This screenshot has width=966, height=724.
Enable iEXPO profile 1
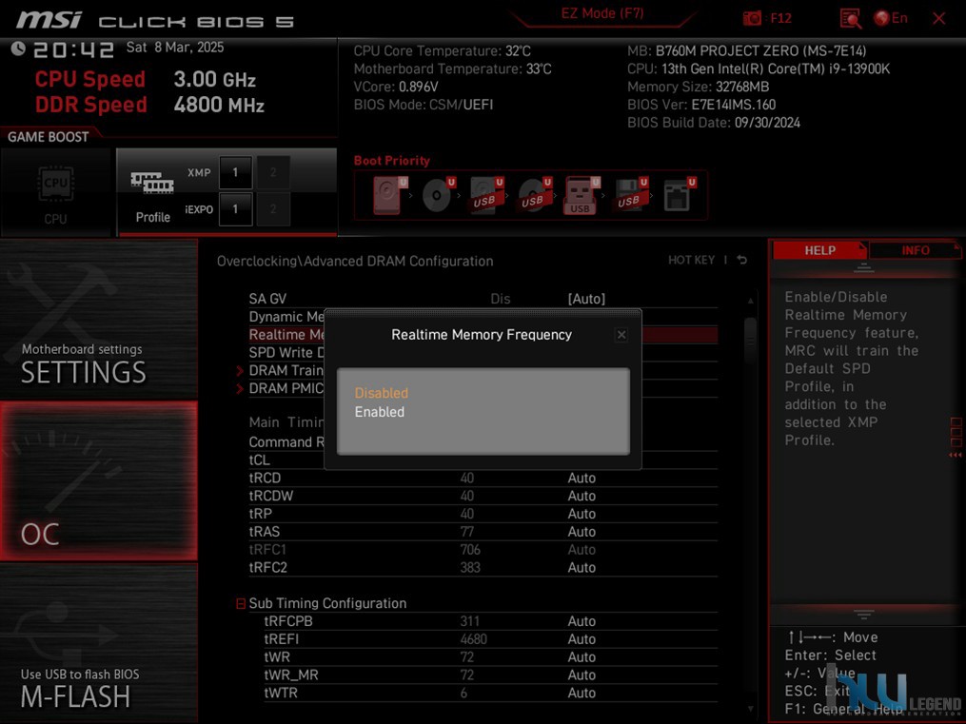[235, 209]
